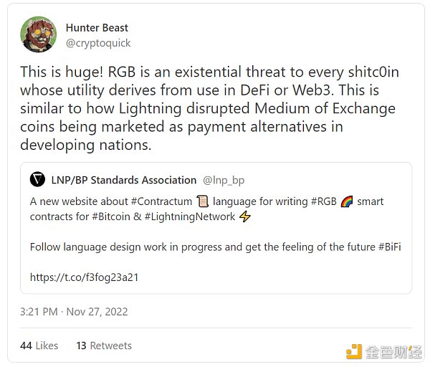The width and height of the screenshot is (430, 367).
Task: Click the @lnp_bp handle
Action: tap(224, 180)
